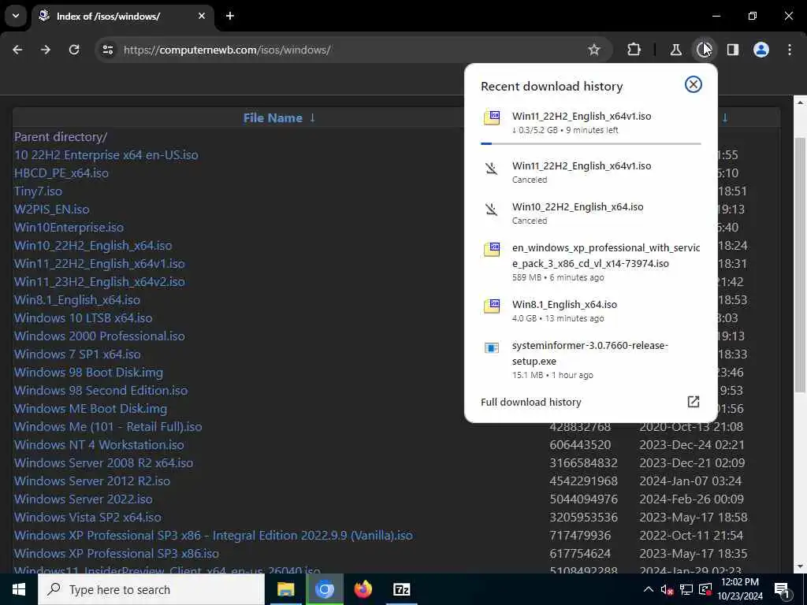Open Chrome Labs flask icon
Image resolution: width=807 pixels, height=605 pixels.
click(675, 50)
